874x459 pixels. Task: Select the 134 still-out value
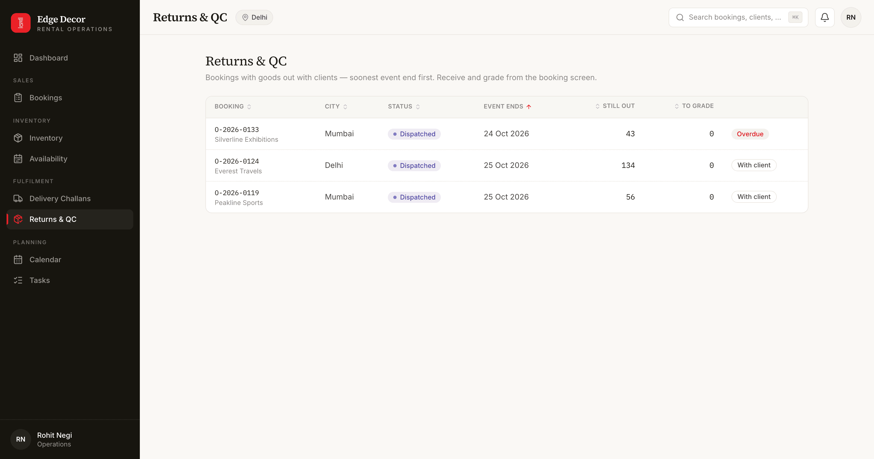point(628,165)
